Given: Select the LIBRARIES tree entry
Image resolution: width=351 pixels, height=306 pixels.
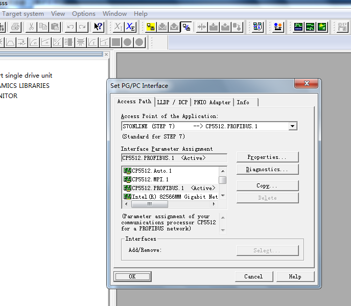Looking at the screenshot, I should (x=25, y=86).
